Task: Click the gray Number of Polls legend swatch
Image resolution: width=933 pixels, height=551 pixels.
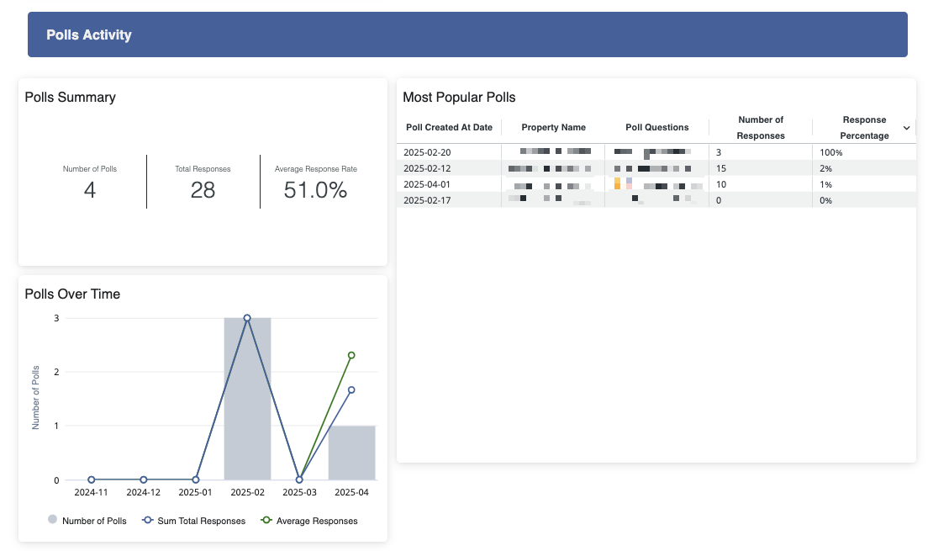Action: pos(53,521)
